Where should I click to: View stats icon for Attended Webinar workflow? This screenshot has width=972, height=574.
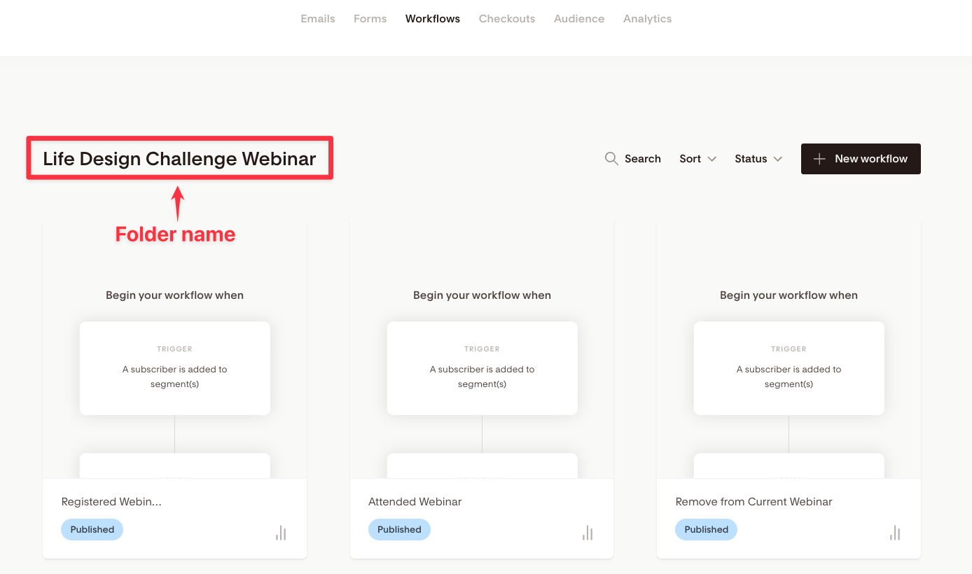click(x=588, y=533)
